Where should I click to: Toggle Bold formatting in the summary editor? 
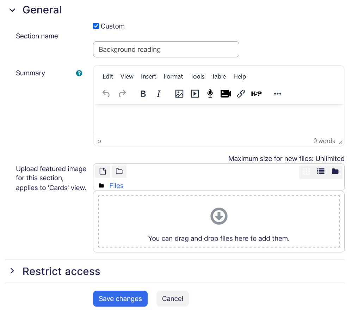[143, 94]
